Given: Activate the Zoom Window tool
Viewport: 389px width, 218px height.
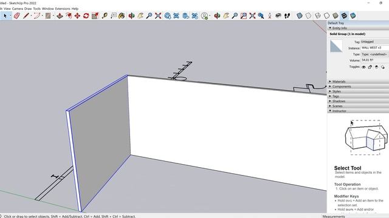Looking at the screenshot, I should click(x=244, y=16).
